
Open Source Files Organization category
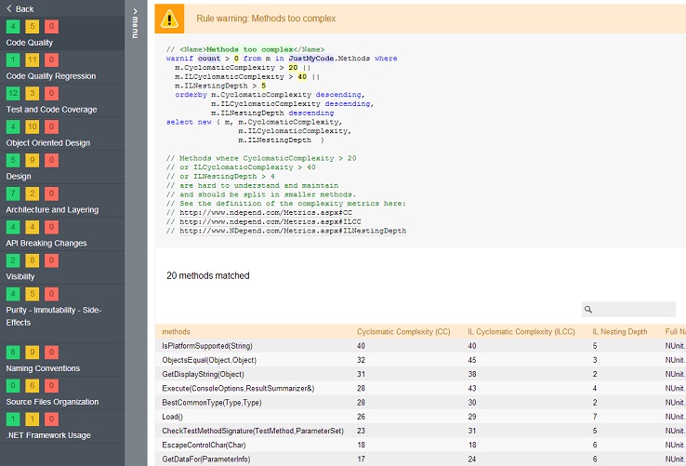pyautogui.click(x=52, y=402)
